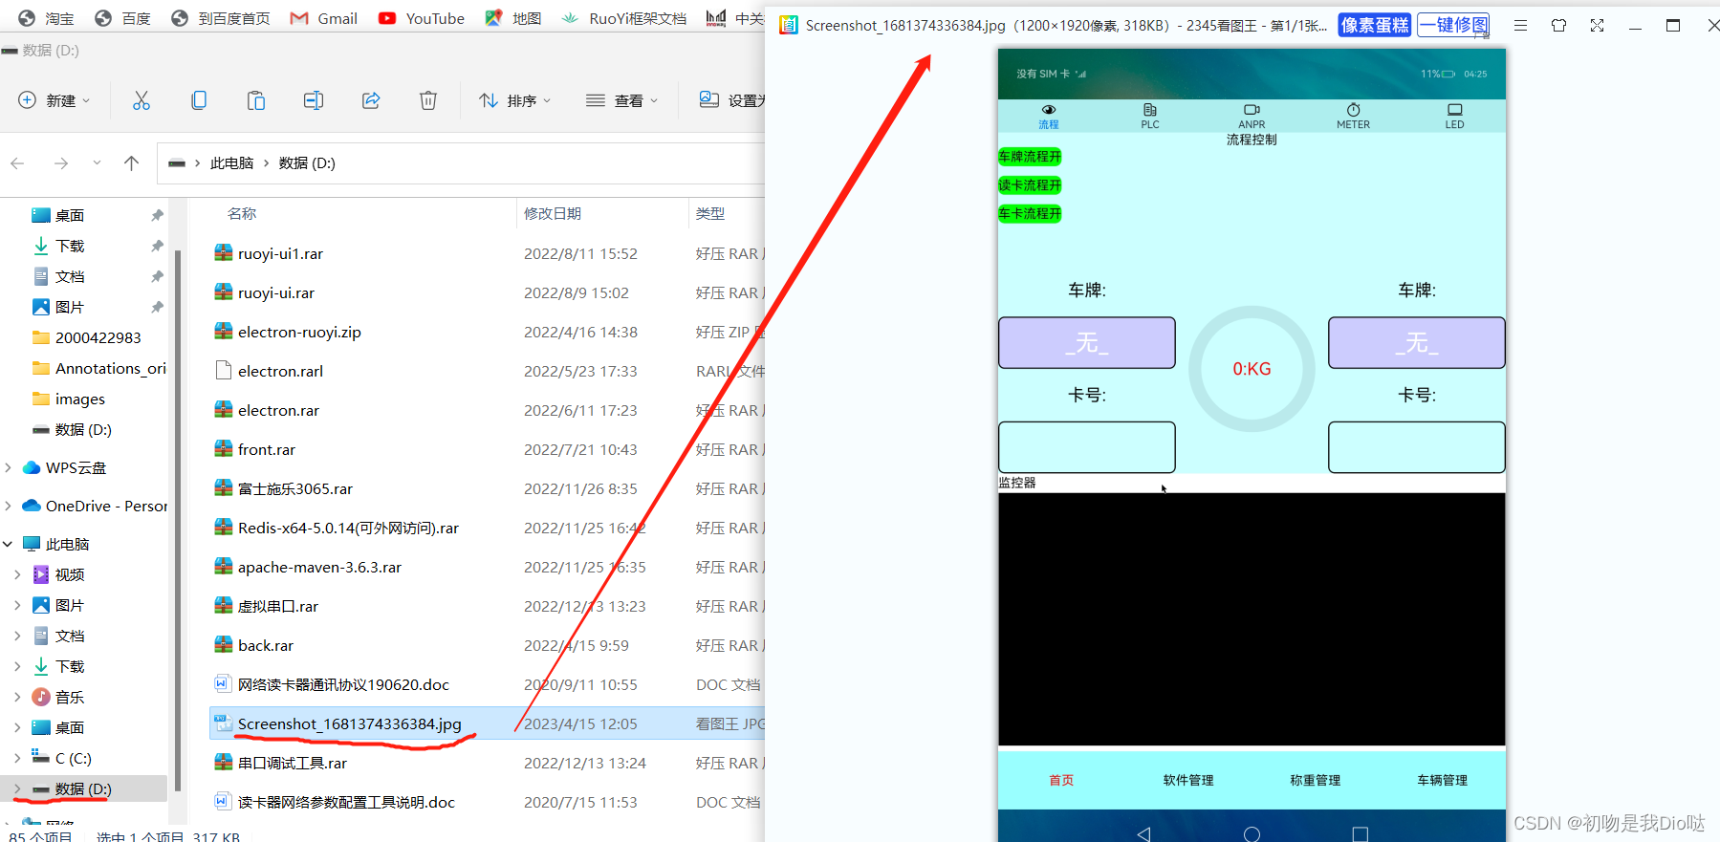Viewport: 1720px width, 842px height.
Task: Toggle 车牌流程开 green switch
Action: pyautogui.click(x=1030, y=157)
